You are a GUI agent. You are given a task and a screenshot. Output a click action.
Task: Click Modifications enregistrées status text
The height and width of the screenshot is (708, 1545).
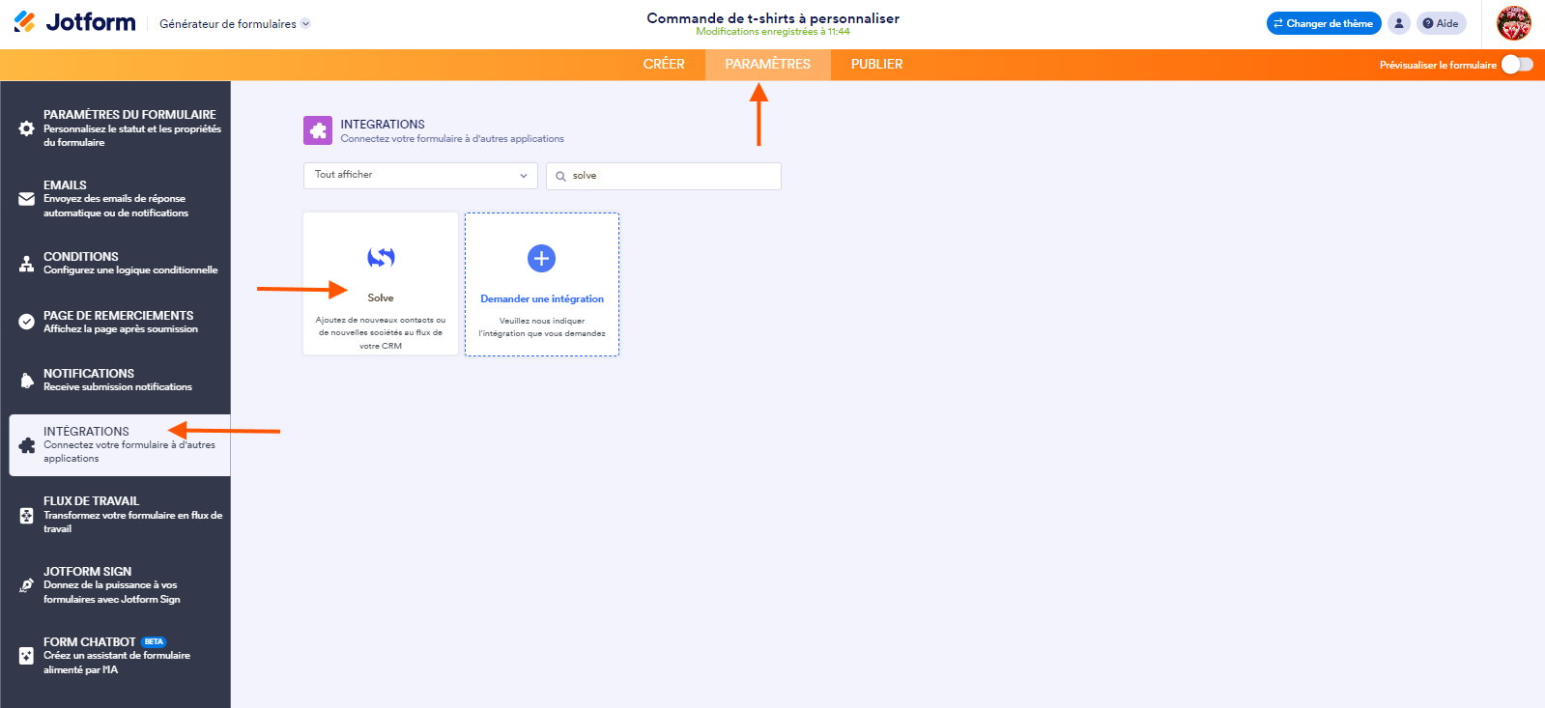click(x=773, y=32)
